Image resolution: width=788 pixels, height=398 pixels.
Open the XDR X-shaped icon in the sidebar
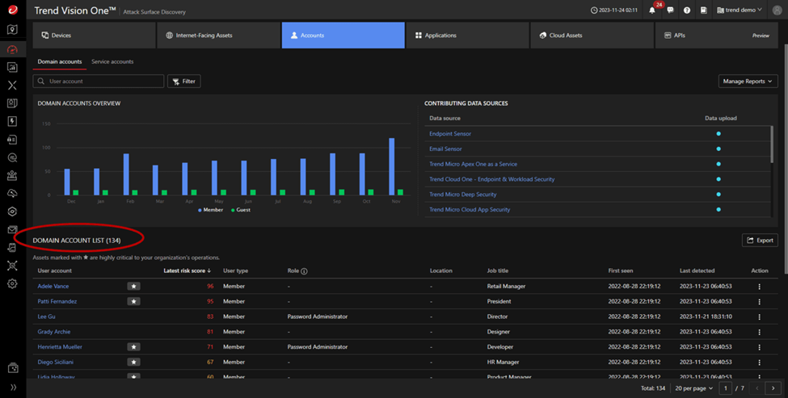tap(13, 86)
